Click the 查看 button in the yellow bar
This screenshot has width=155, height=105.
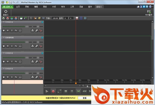[84, 98]
